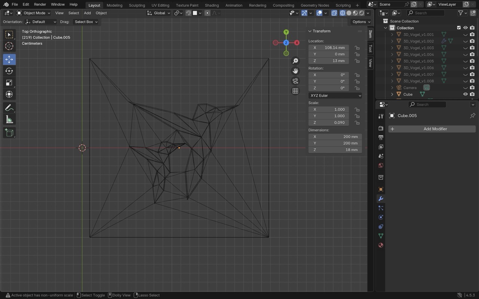
Task: Hide 3D_Vogel_v1.001 in viewport
Action: pyautogui.click(x=466, y=34)
